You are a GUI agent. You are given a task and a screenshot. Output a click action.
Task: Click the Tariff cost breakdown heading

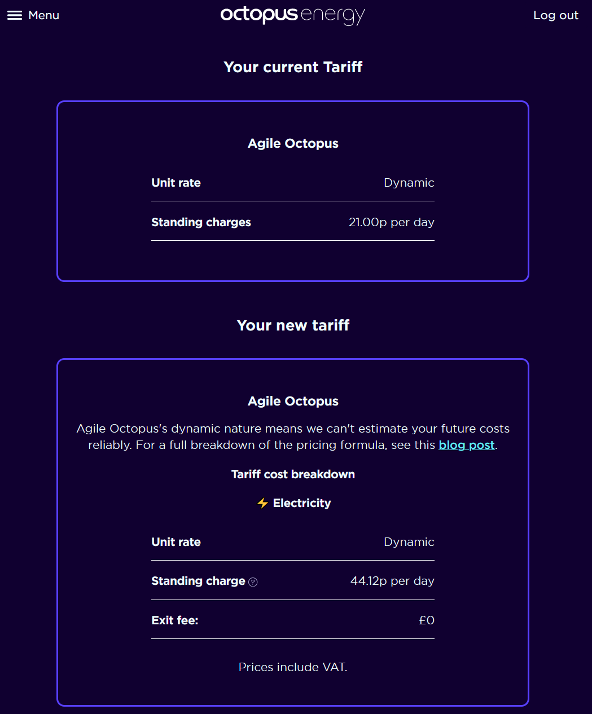293,474
